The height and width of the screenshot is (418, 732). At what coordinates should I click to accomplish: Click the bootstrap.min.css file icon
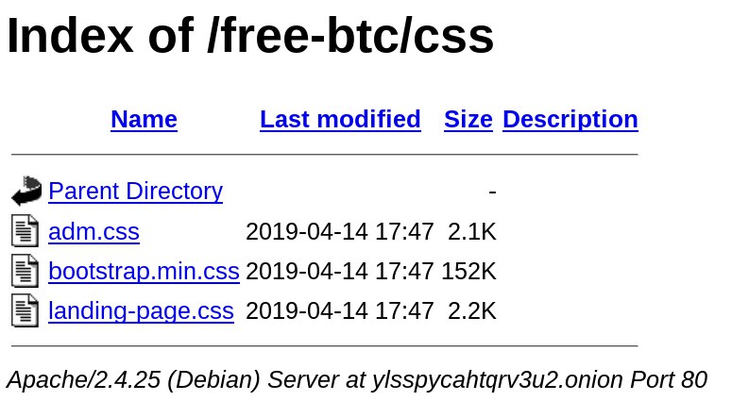[x=26, y=271]
